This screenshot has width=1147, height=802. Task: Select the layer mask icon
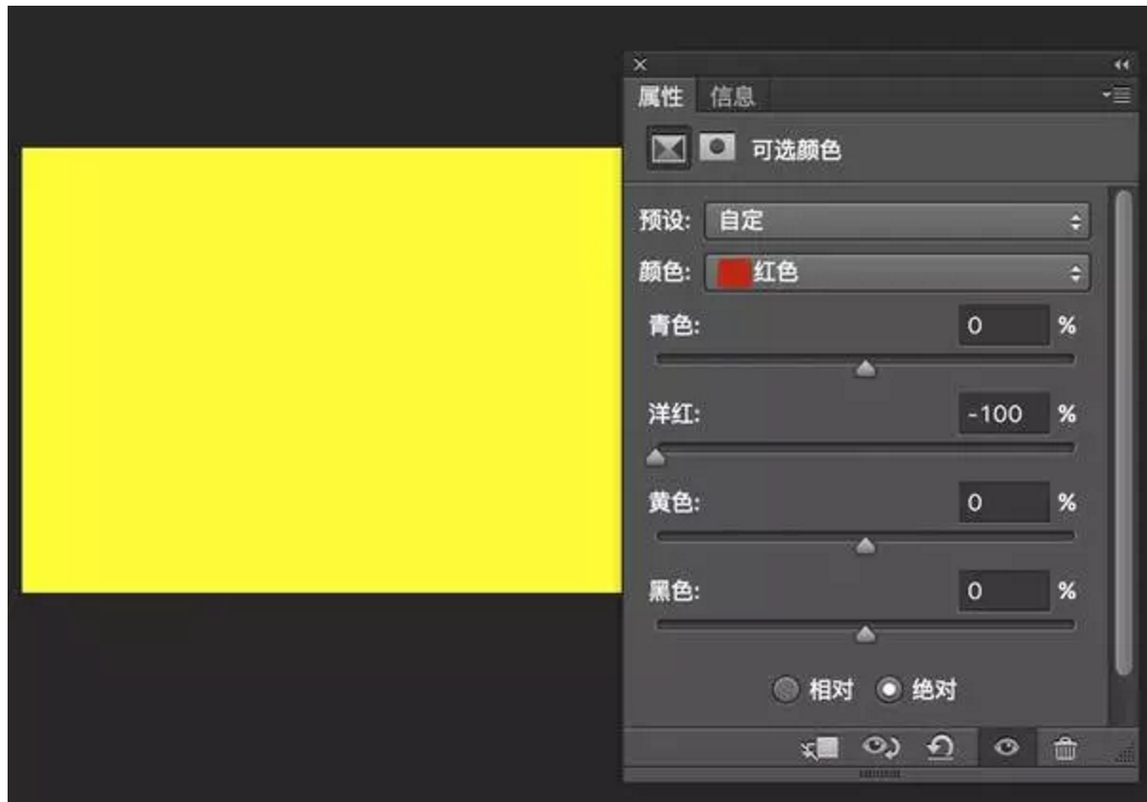[715, 149]
